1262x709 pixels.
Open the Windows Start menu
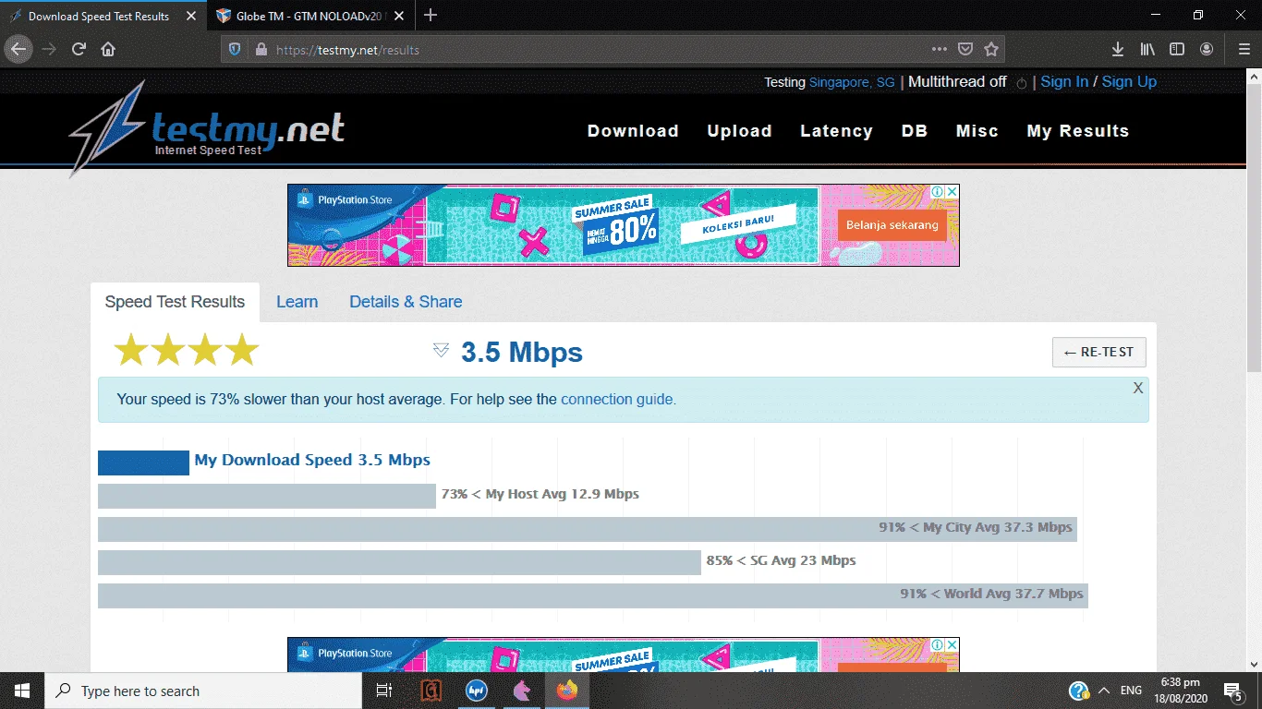22,691
